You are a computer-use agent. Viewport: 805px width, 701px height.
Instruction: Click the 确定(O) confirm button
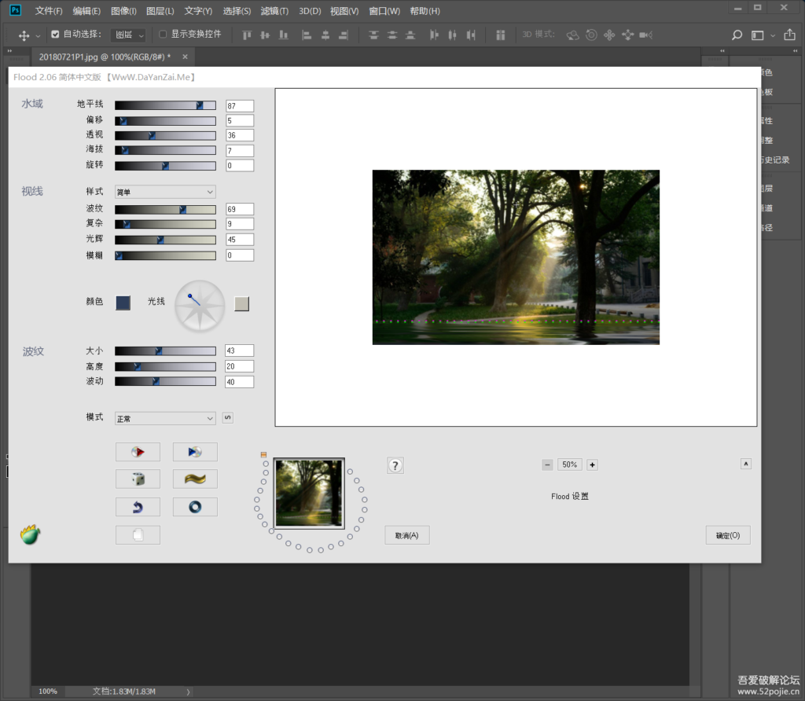[728, 535]
